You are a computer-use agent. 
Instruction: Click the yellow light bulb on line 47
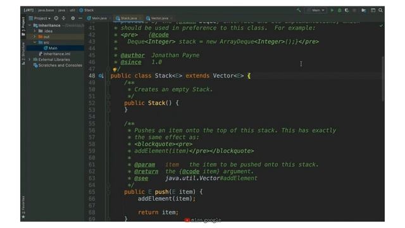coord(115,69)
